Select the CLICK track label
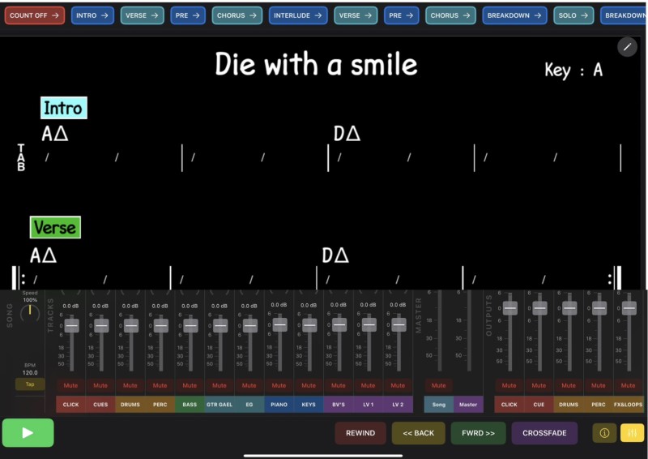 71,404
